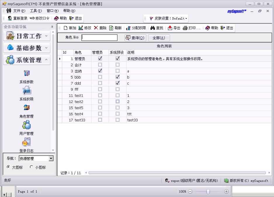Click the binoculars 查找 (Find) icon
Viewport: 274px width, 197px height.
click(x=152, y=28)
